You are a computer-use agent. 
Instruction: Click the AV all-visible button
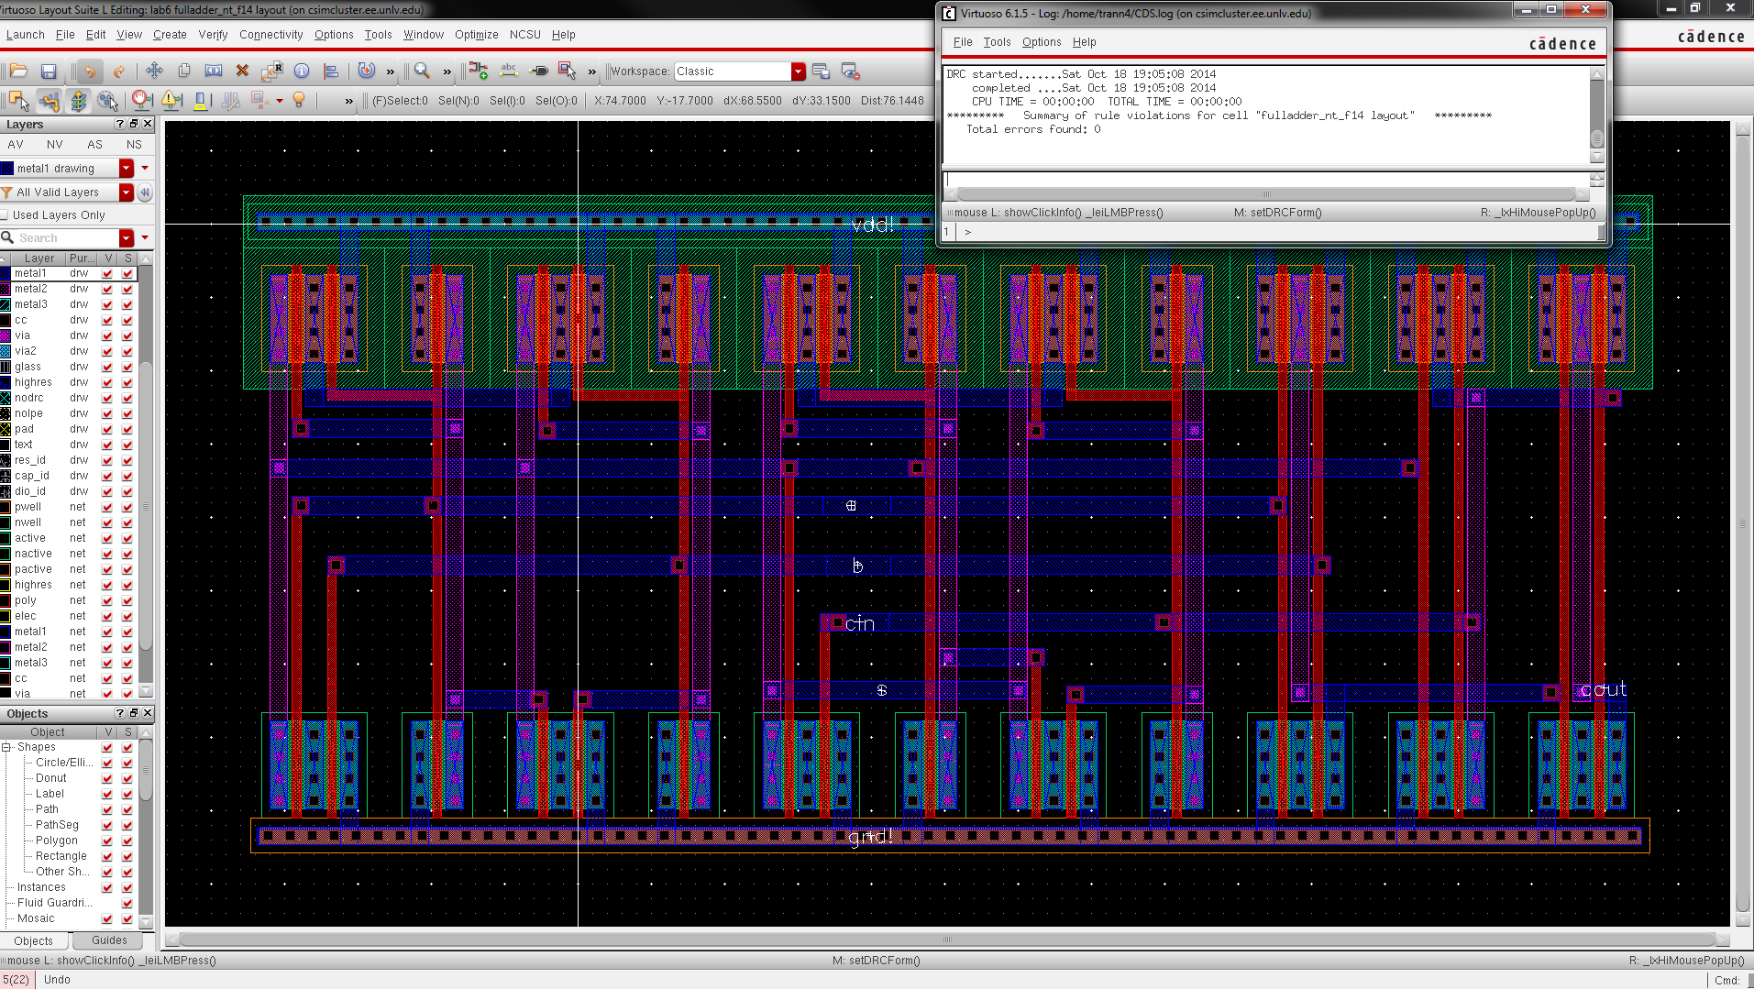[x=16, y=145]
